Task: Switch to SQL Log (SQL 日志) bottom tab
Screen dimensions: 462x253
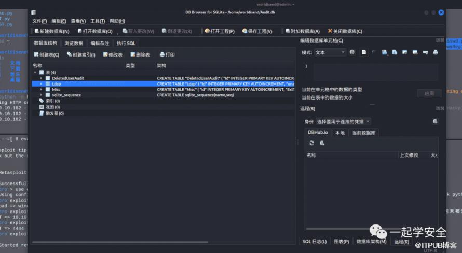Action: (x=315, y=242)
